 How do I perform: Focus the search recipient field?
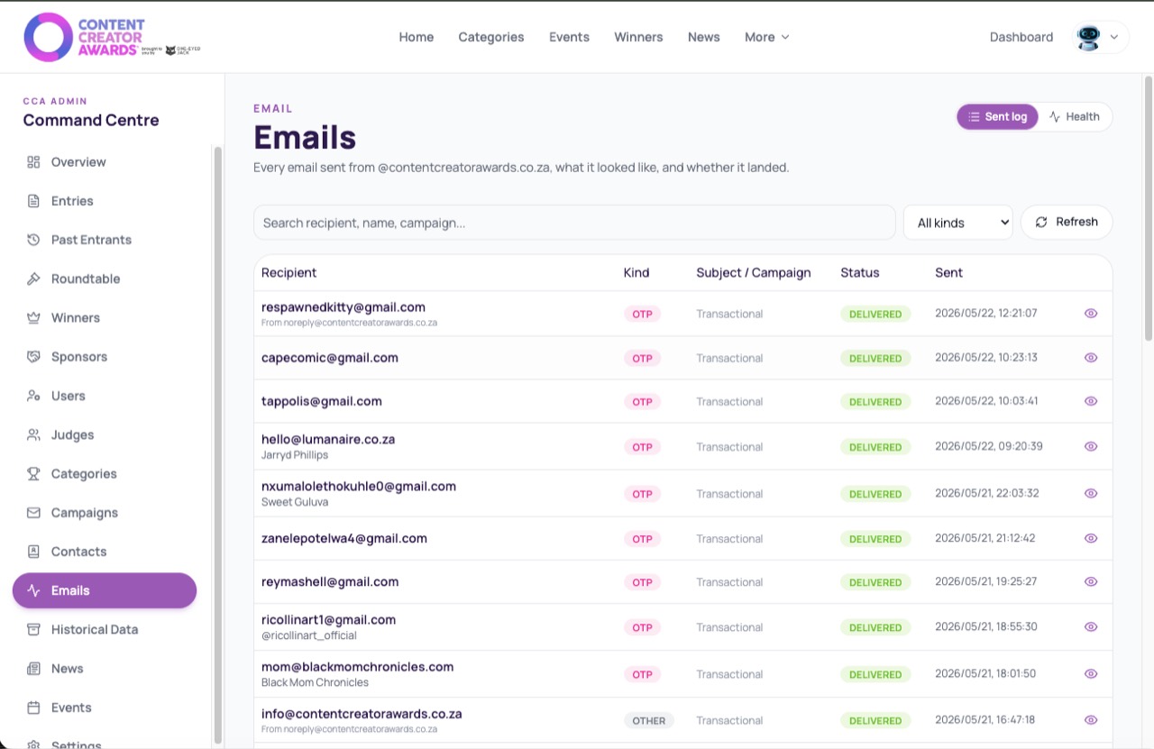coord(574,223)
